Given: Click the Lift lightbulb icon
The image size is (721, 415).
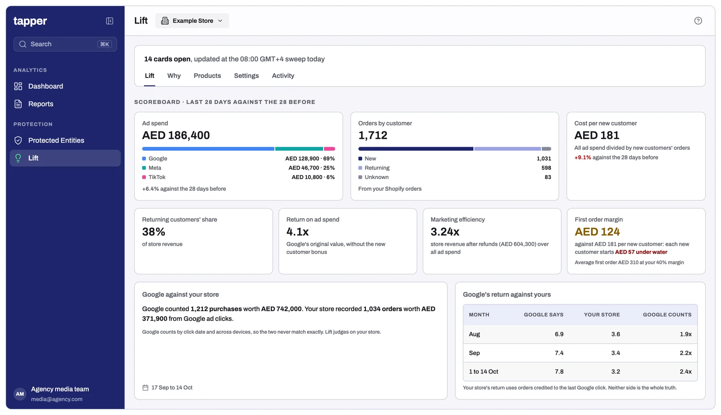Looking at the screenshot, I should (x=18, y=158).
